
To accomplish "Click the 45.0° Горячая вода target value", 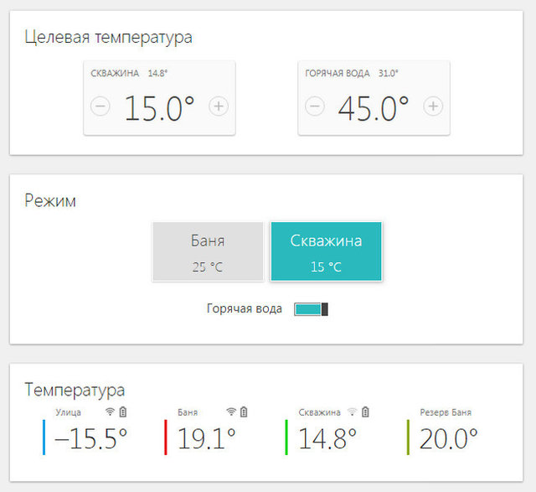I will tap(374, 108).
